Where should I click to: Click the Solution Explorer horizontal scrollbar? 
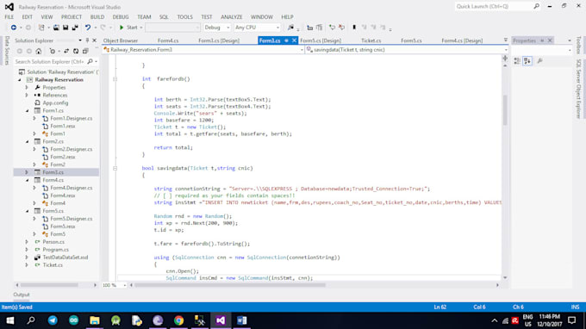coord(49,285)
